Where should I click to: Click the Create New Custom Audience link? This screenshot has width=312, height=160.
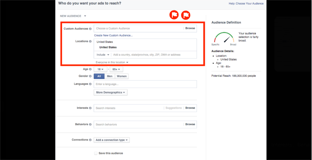113,35
